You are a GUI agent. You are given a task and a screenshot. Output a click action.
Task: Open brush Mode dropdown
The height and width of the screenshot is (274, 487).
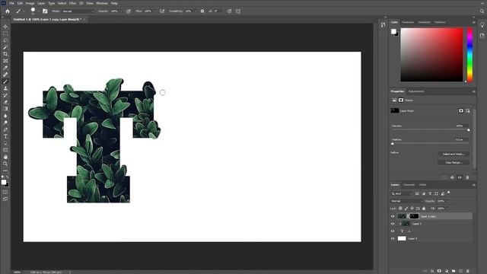(78, 11)
